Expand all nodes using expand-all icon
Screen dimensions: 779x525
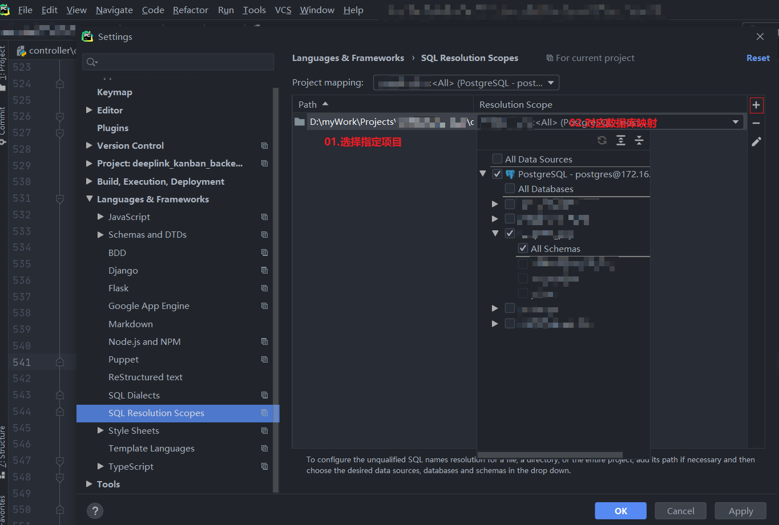tap(621, 140)
